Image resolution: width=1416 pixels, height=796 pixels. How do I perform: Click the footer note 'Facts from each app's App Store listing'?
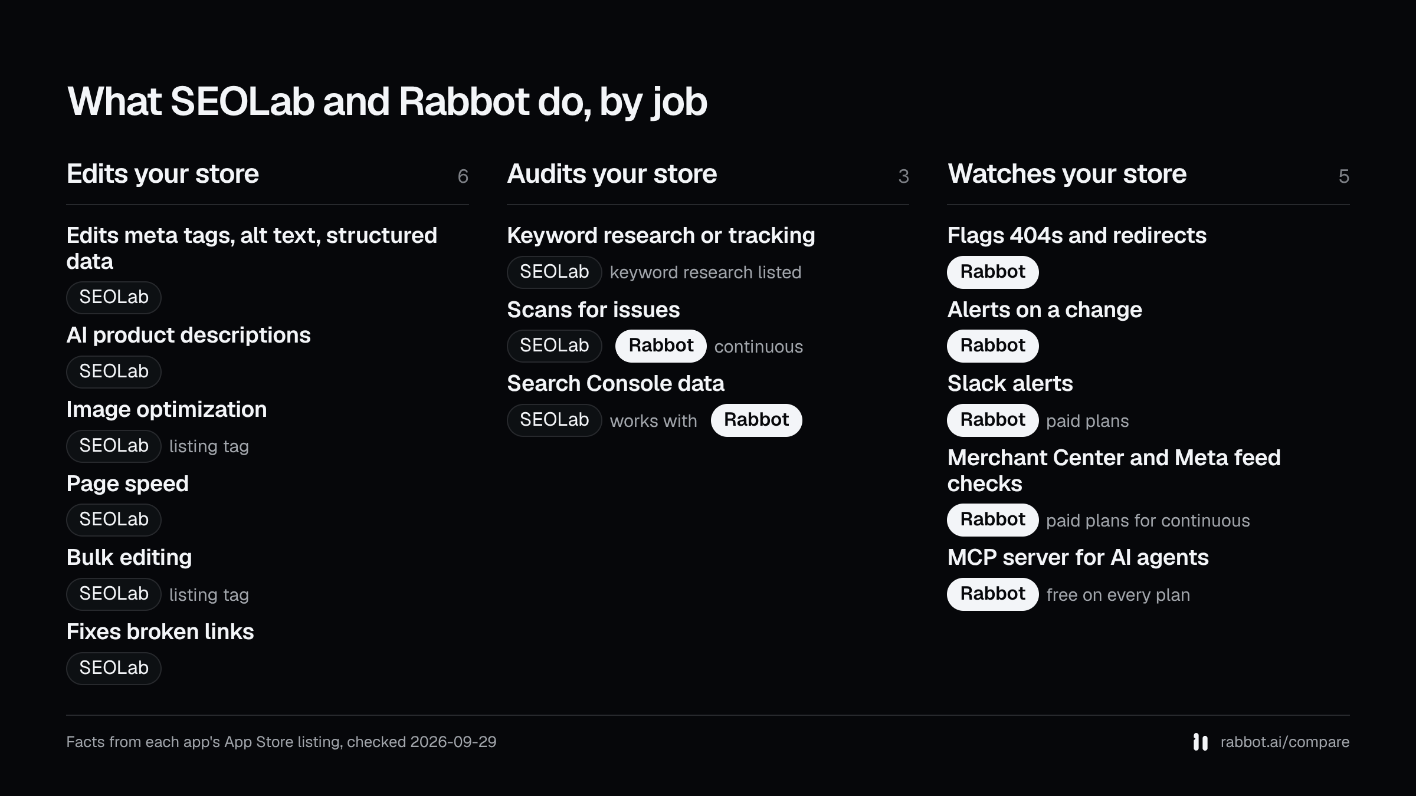(281, 742)
